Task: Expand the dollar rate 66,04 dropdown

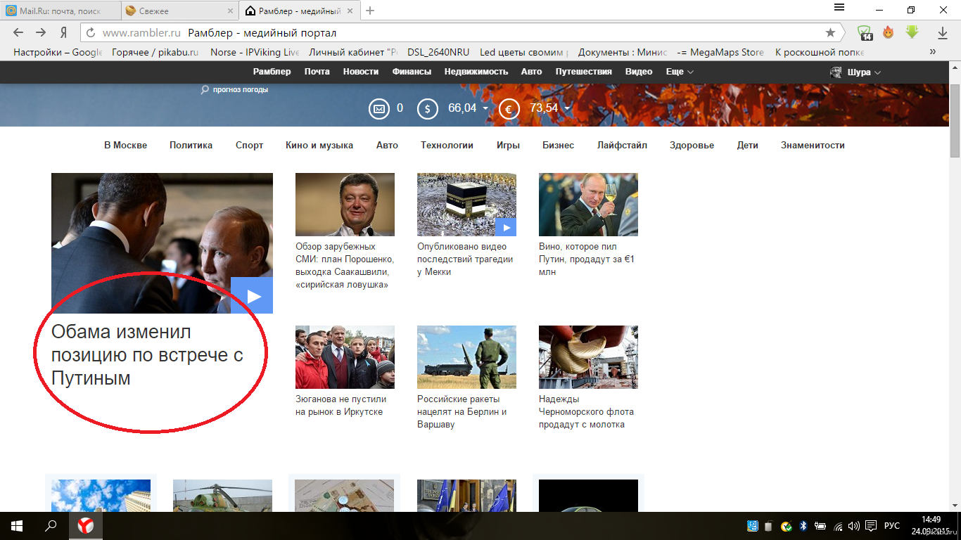Action: [485, 108]
